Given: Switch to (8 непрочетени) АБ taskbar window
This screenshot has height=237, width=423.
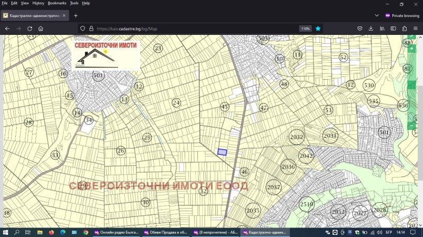Looking at the screenshot, I should [x=216, y=232].
